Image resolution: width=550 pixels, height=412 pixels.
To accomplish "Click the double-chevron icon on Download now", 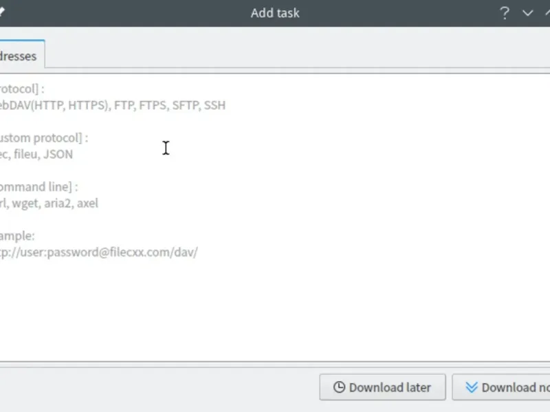I will [472, 387].
